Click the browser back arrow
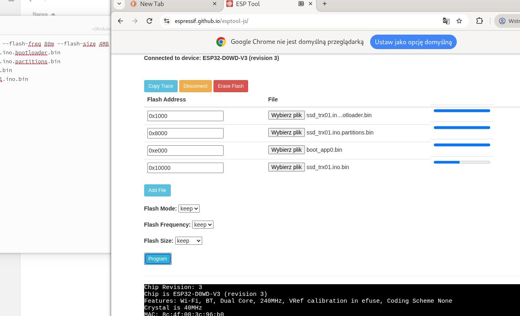520x316 pixels. (x=120, y=21)
